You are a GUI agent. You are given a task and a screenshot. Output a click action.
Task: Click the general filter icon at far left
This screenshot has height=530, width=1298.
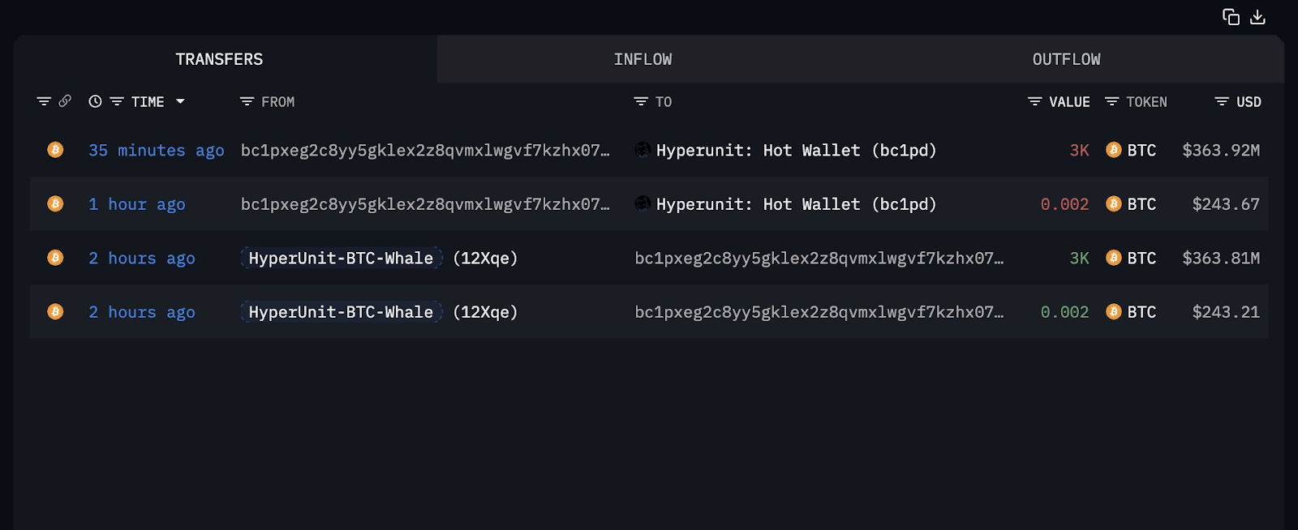[x=44, y=101]
